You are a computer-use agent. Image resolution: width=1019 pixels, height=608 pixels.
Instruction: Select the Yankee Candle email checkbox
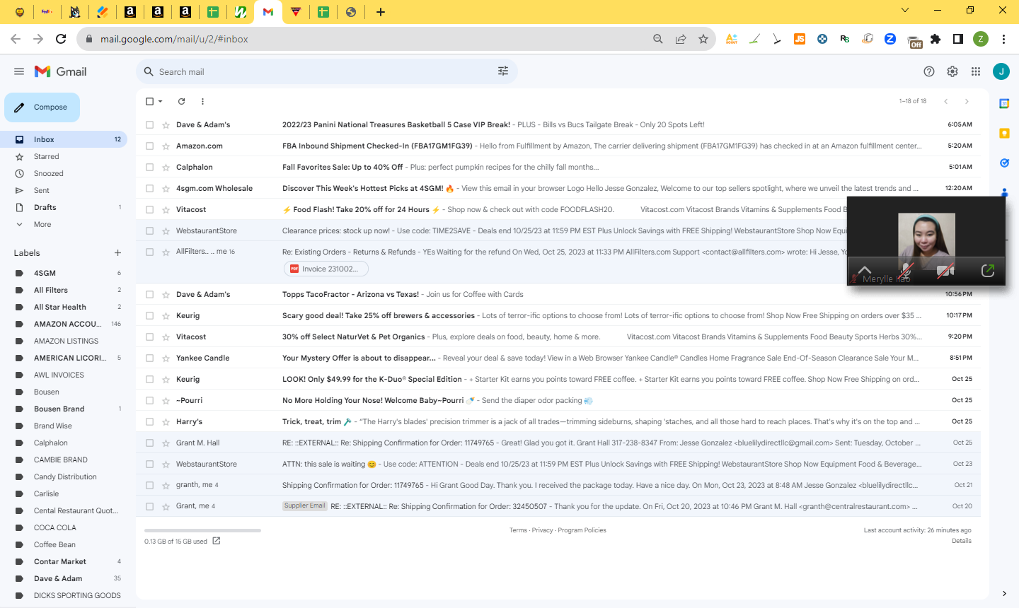click(x=149, y=358)
